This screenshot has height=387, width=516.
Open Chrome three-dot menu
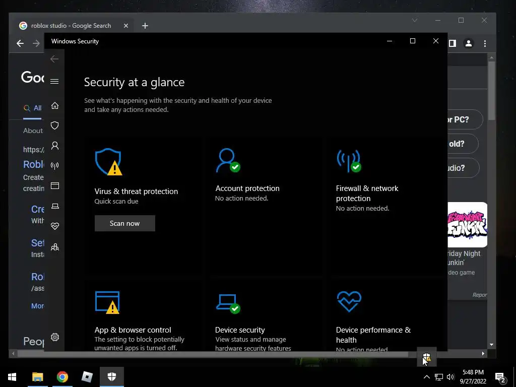point(485,43)
